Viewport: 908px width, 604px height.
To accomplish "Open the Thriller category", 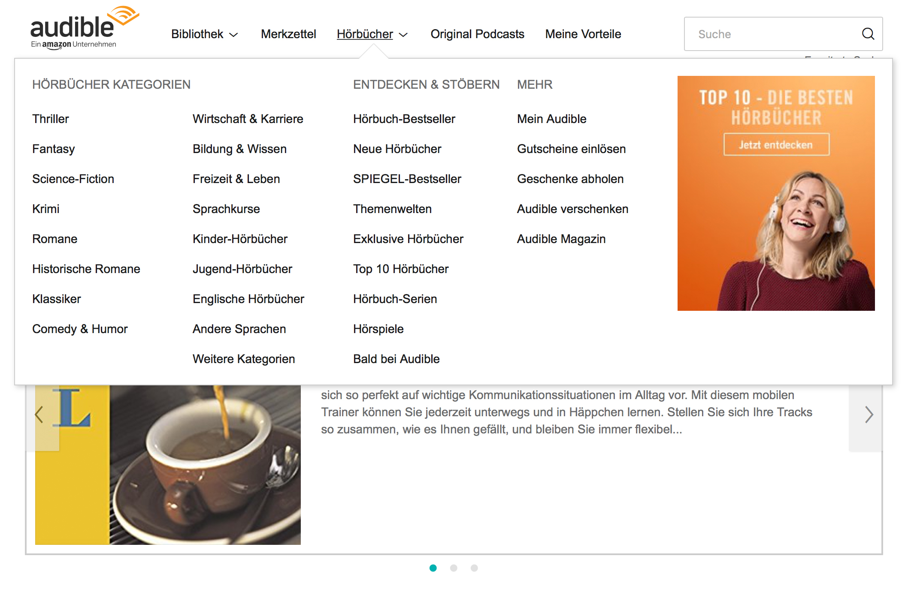I will (x=51, y=119).
